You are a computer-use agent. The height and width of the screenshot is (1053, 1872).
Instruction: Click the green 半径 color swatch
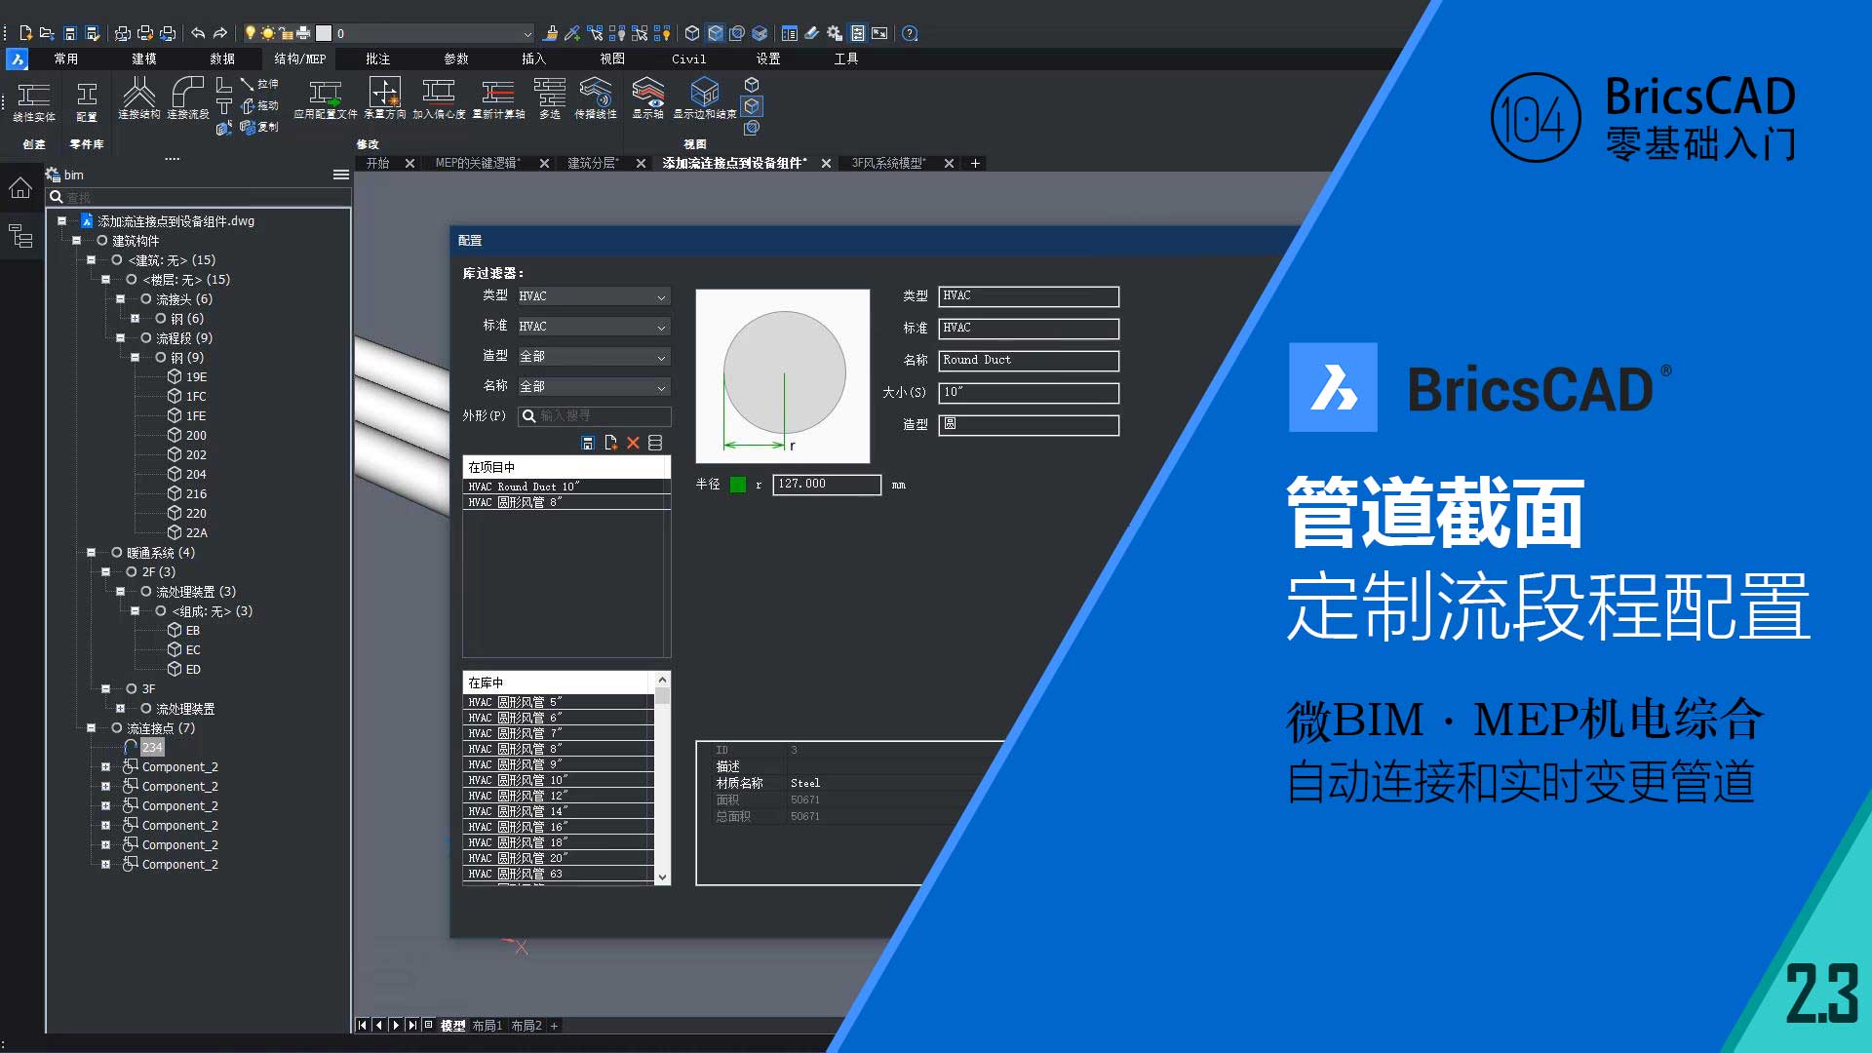[738, 485]
